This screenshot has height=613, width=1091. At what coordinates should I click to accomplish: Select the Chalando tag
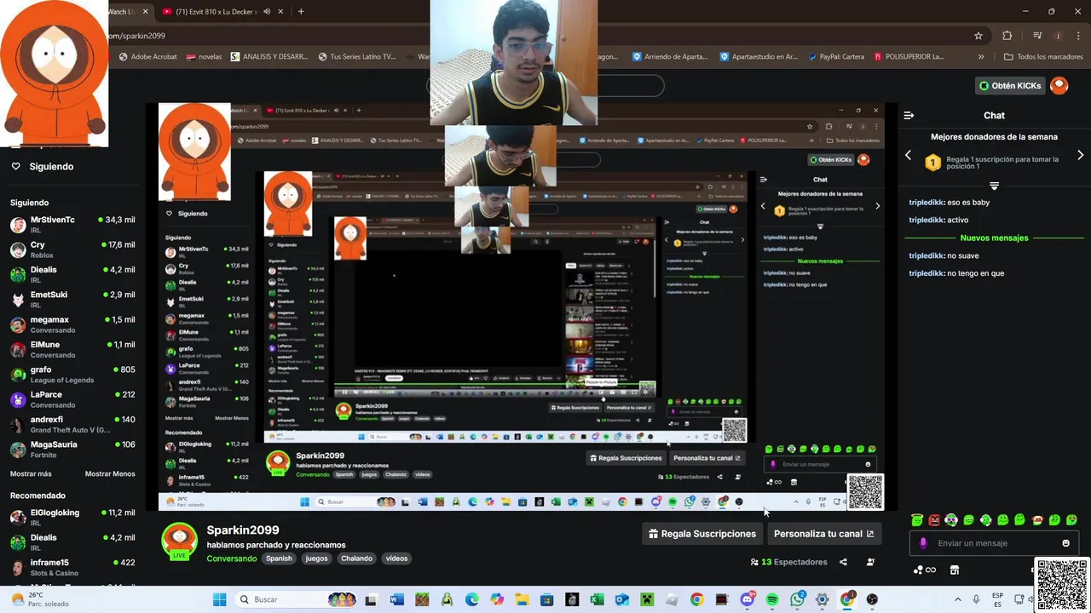tap(356, 559)
